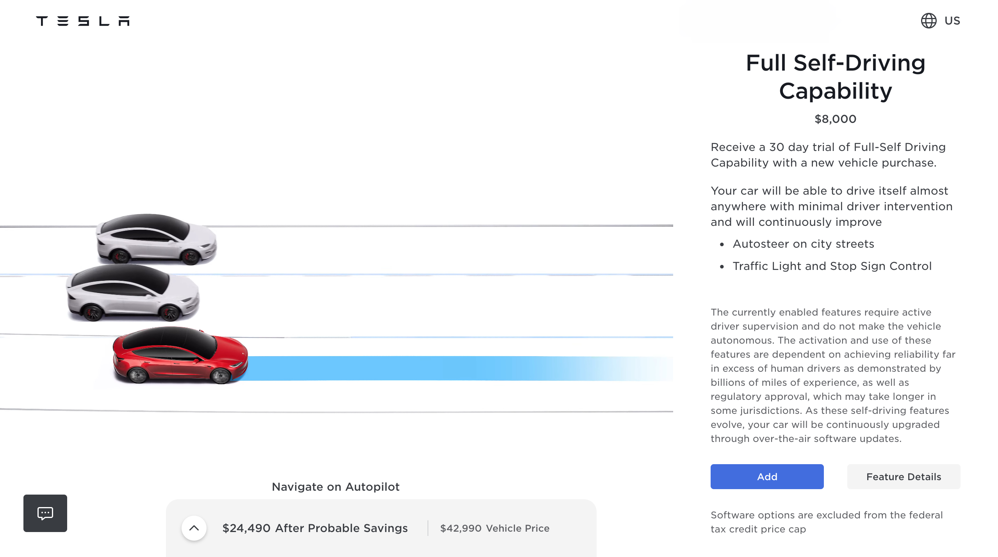Click the Full Self-Driving Capability heading

(x=835, y=77)
